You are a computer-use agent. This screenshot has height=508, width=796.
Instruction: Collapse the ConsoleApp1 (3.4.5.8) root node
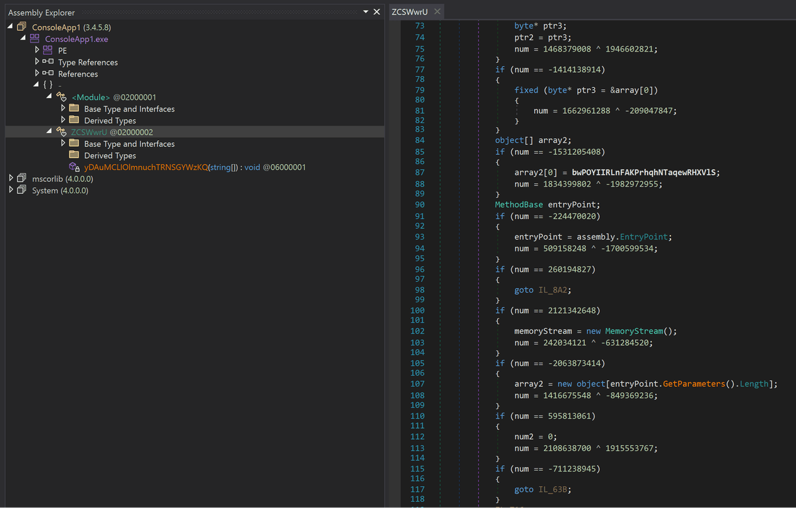click(x=11, y=26)
